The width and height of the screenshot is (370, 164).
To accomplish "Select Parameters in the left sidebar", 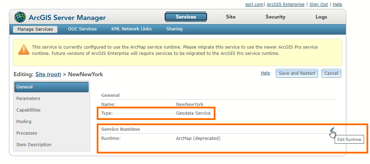I will point(28,99).
